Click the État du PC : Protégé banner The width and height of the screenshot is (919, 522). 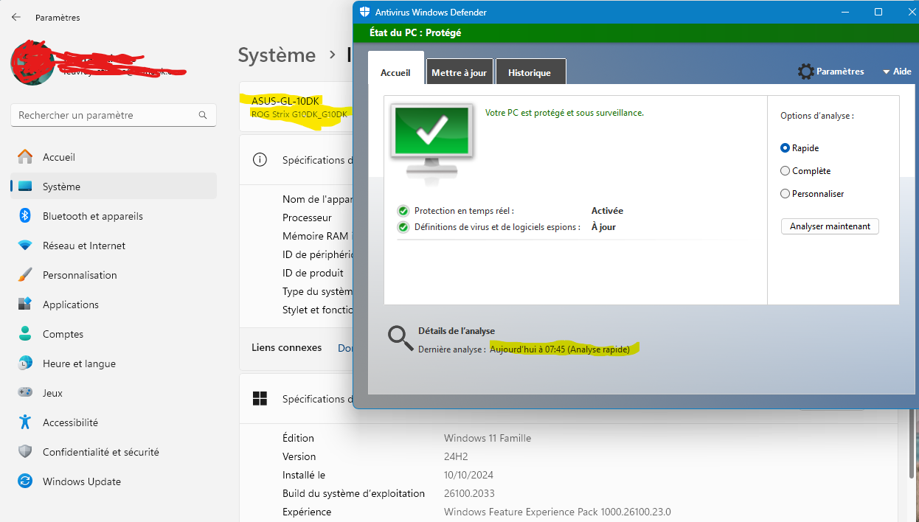tap(415, 32)
